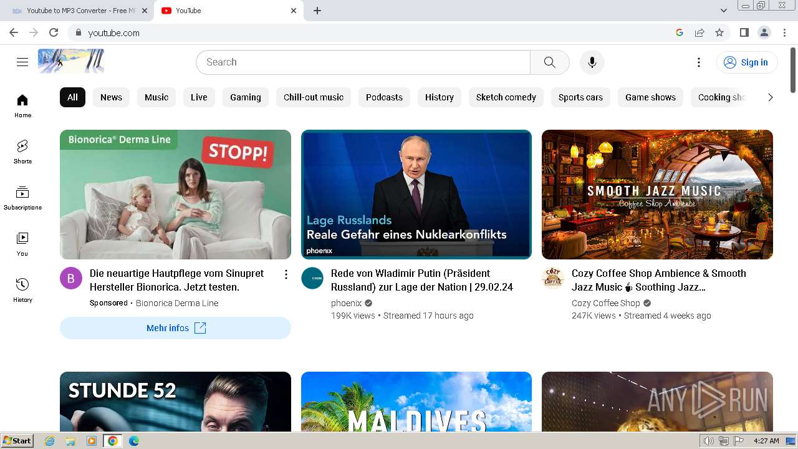
Task: Click the volume speaker tray icon
Action: (708, 441)
